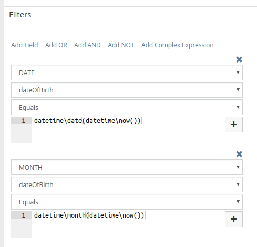Expand the first dateOfBirth field dropdown
Image resolution: width=257 pixels, height=247 pixels.
(x=127, y=90)
